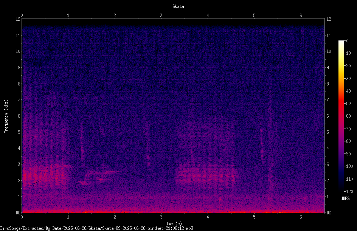The height and width of the screenshot is (231, 357).
Task: Click '11' on the right frequency axis
Action: [329, 35]
